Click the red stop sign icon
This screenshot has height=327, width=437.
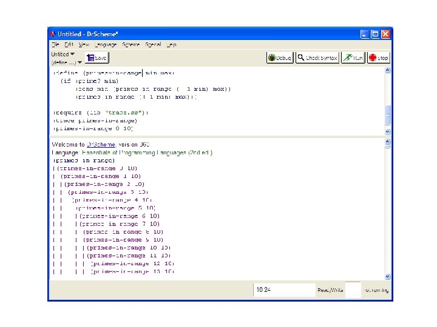tap(373, 58)
